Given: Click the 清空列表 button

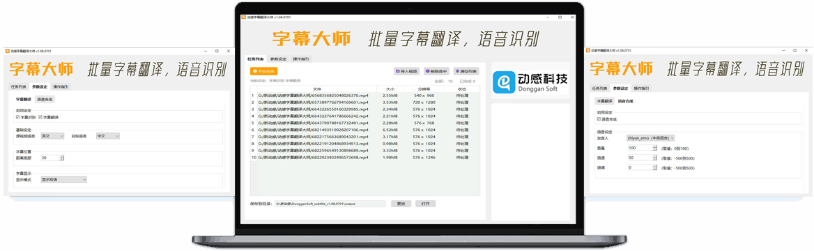Looking at the screenshot, I should pos(466,71).
